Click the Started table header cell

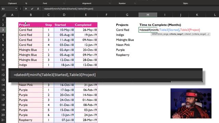[64, 25]
